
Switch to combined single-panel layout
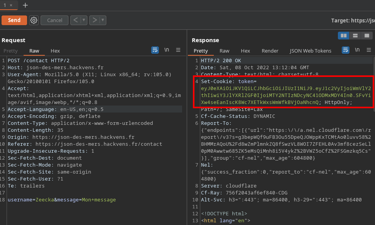[366, 36]
